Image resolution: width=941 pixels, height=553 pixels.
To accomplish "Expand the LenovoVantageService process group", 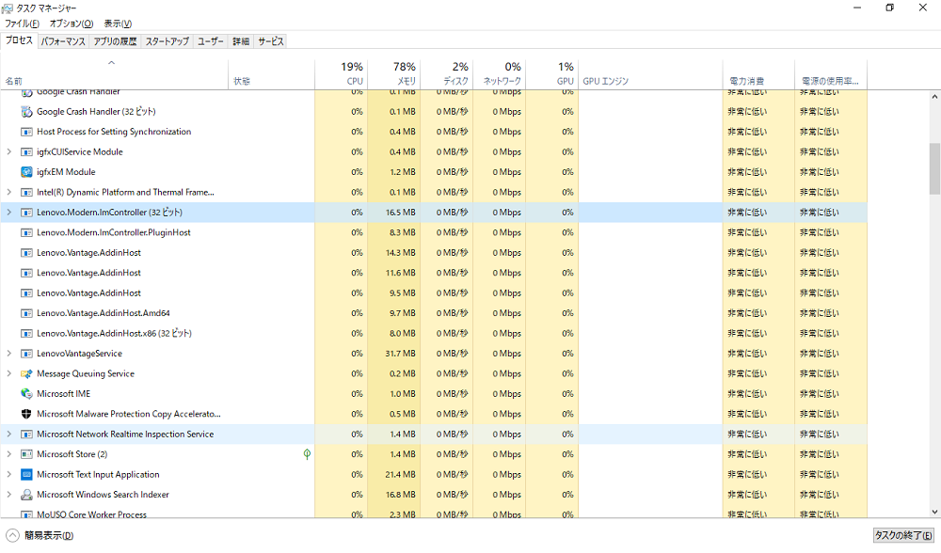I will [9, 354].
